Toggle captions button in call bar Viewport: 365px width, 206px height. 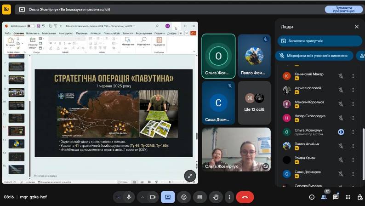(200, 197)
